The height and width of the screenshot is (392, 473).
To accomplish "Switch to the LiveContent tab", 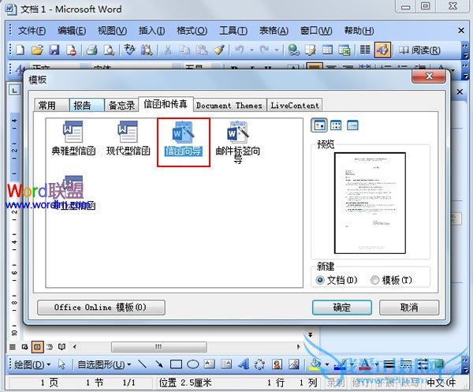I will tap(294, 105).
